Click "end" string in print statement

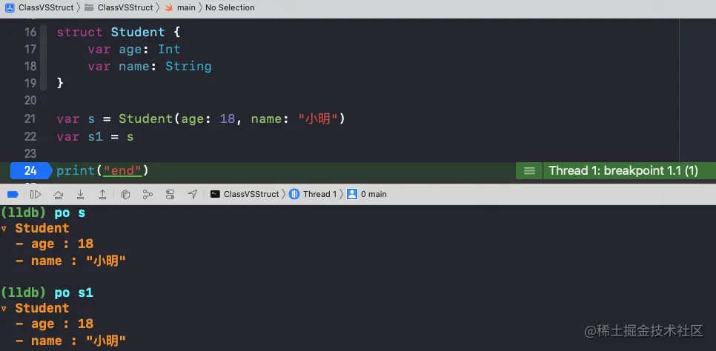122,171
